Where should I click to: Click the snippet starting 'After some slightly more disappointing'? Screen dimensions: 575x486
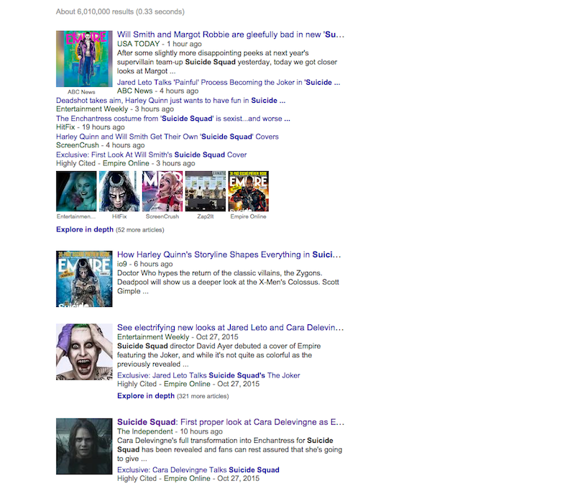227,62
